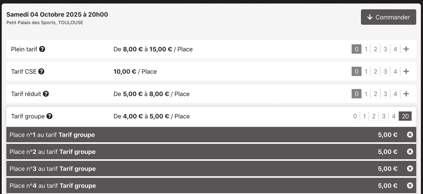Set Tarif CSE quantity to 1
Screen dimensions: 423x194
[x=366, y=72]
